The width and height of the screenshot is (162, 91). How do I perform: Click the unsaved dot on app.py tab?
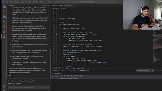(x=62, y=6)
